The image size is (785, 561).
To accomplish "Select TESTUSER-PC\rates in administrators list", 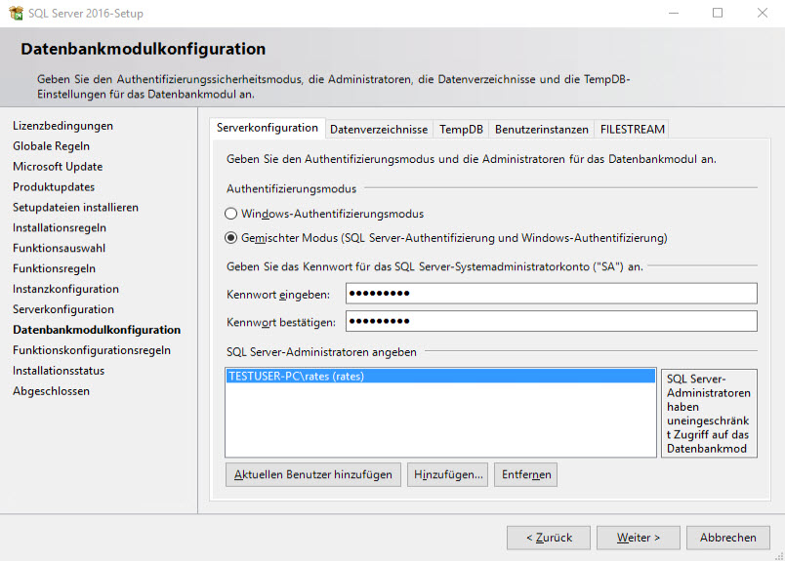I will (439, 376).
